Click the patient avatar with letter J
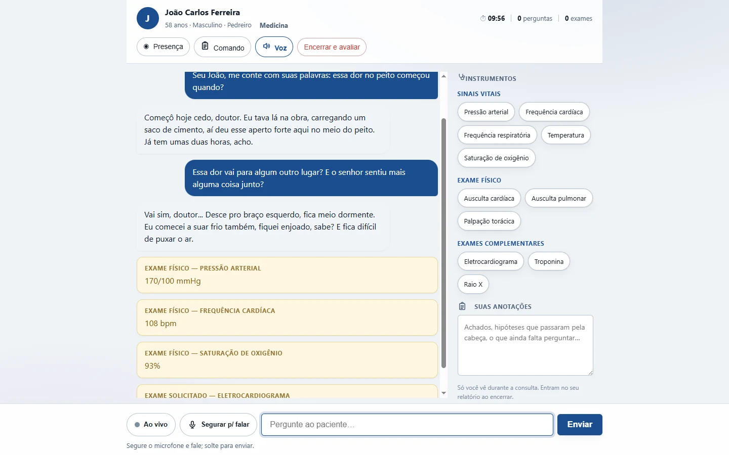The height and width of the screenshot is (455, 729). click(147, 19)
